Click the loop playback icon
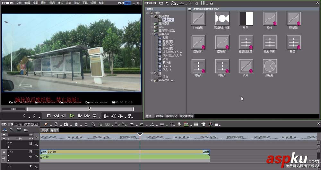The image size is (321, 170). tap(95, 116)
